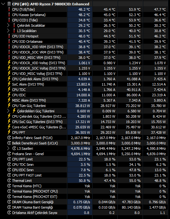Click lightning icon beside SoC Akımı

(x=9, y=84)
